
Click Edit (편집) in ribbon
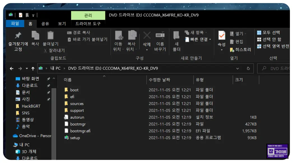click(237, 42)
